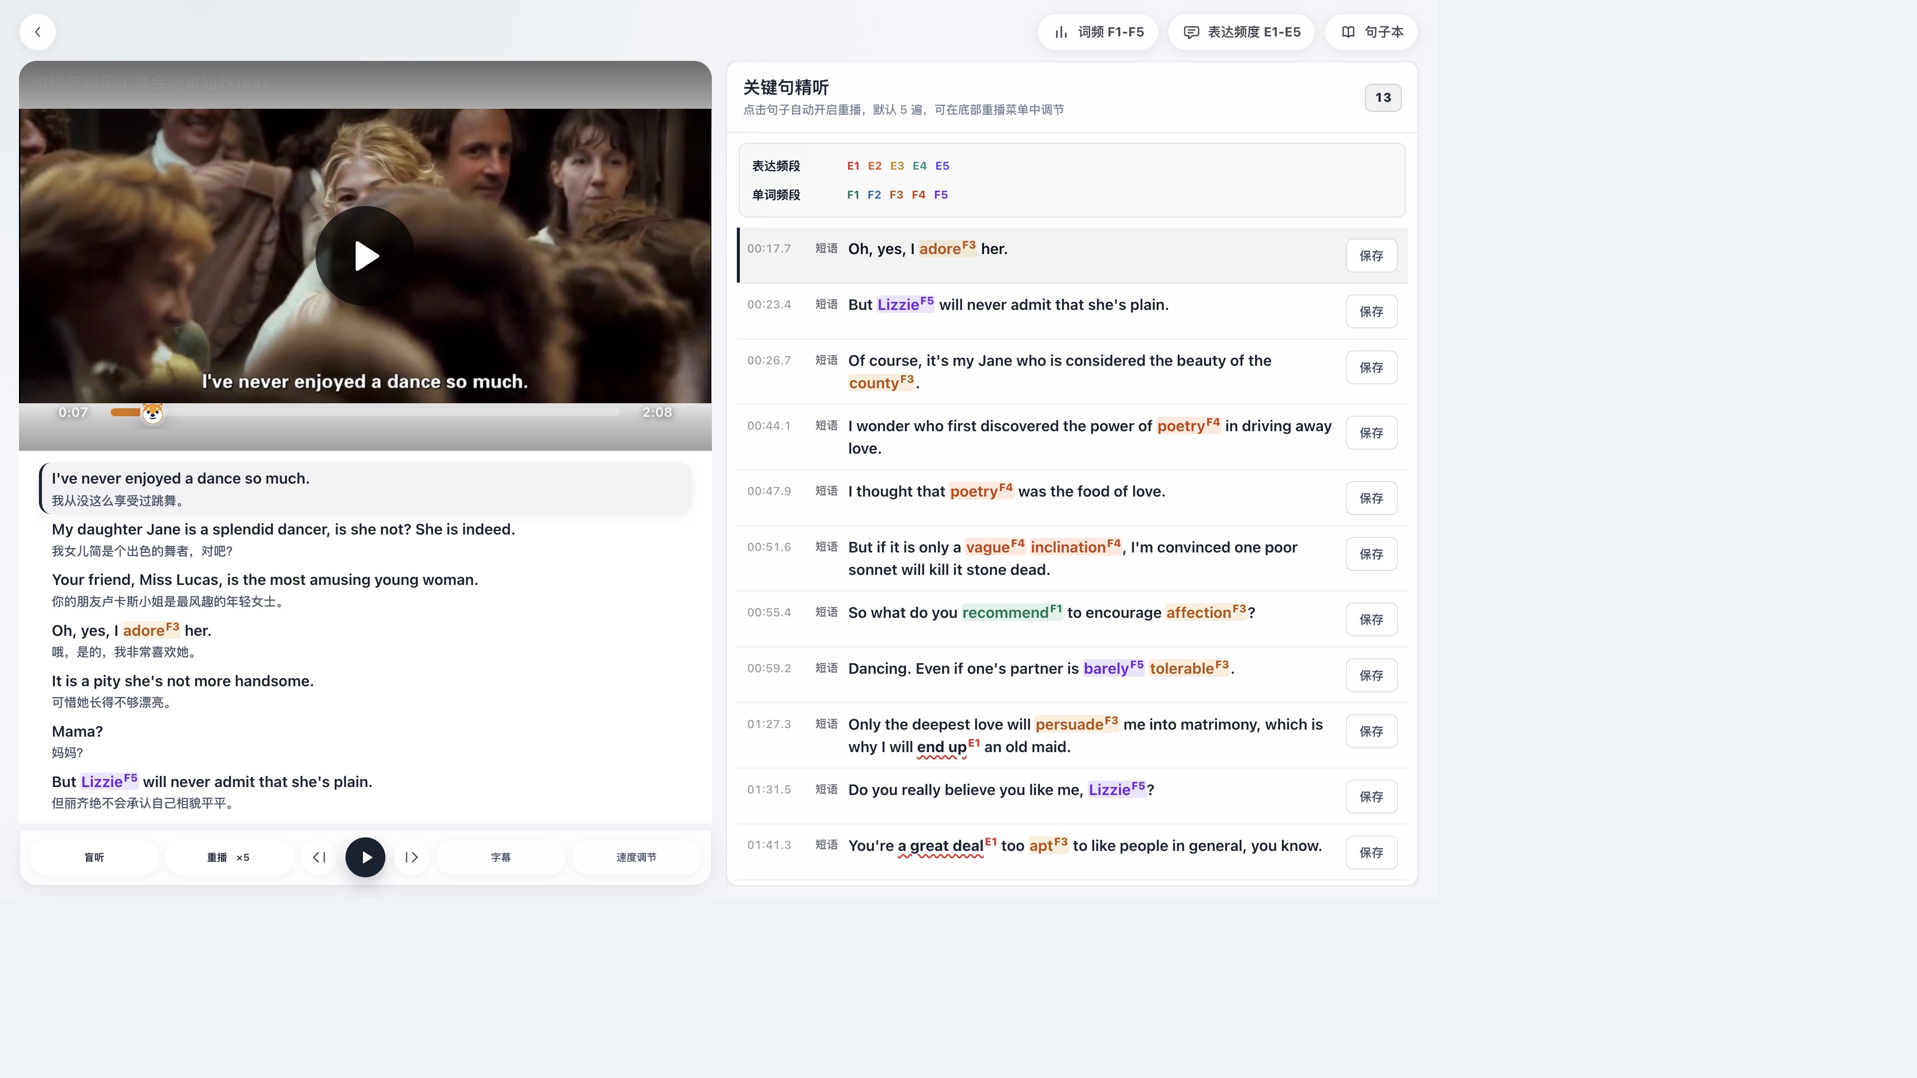Open the 句子本 sentence notebook
The width and height of the screenshot is (1917, 1078).
(x=1371, y=32)
